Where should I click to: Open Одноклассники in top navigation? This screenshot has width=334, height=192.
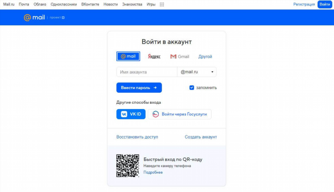tap(64, 4)
